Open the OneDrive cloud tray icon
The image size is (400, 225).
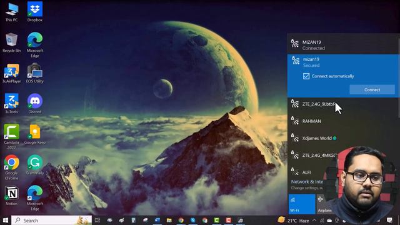(x=329, y=221)
